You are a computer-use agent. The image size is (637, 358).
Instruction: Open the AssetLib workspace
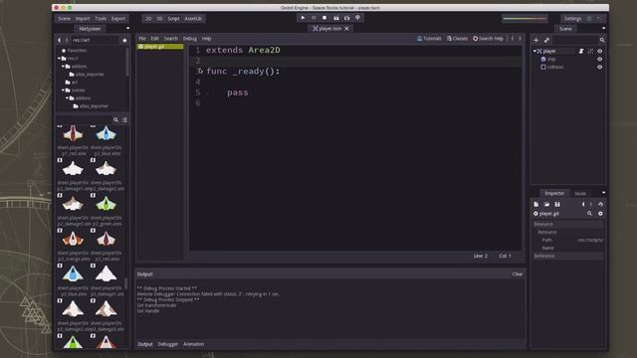tap(193, 19)
